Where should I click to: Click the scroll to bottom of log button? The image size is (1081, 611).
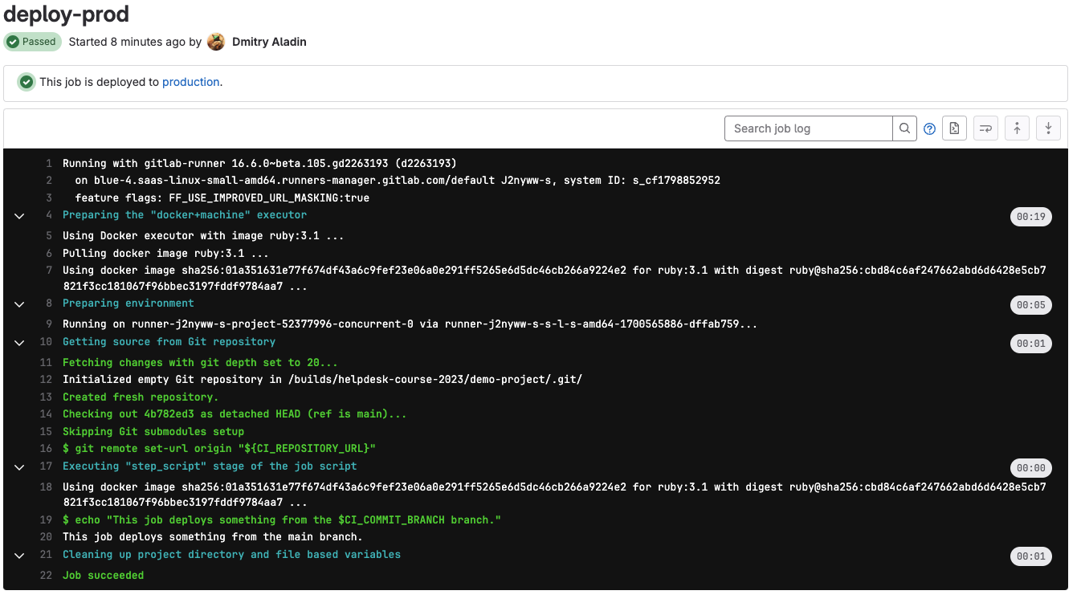[x=1048, y=128]
